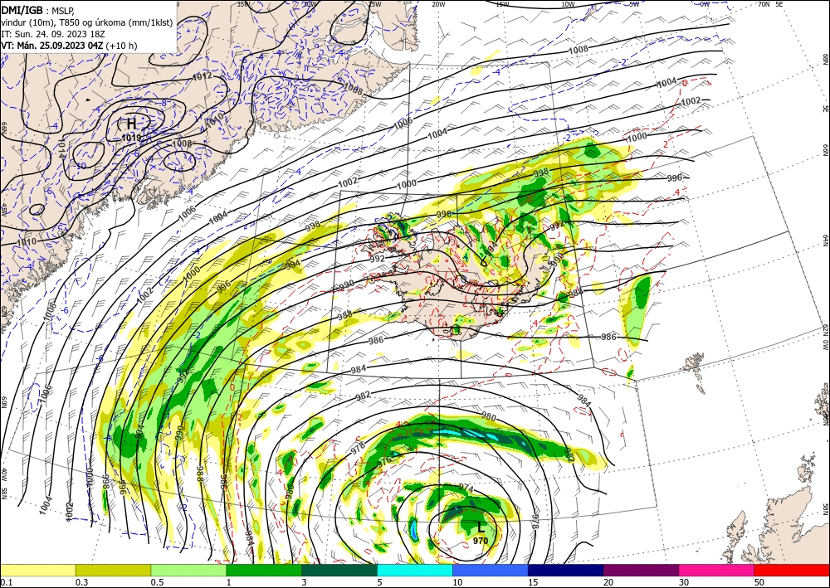Click the '64N' latitude label
Screen dimensions: 830x588
click(x=825, y=241)
